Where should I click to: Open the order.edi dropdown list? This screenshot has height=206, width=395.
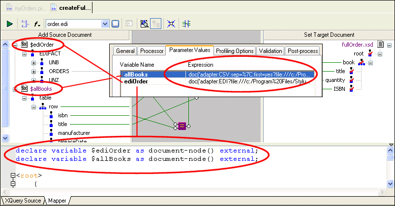[105, 24]
